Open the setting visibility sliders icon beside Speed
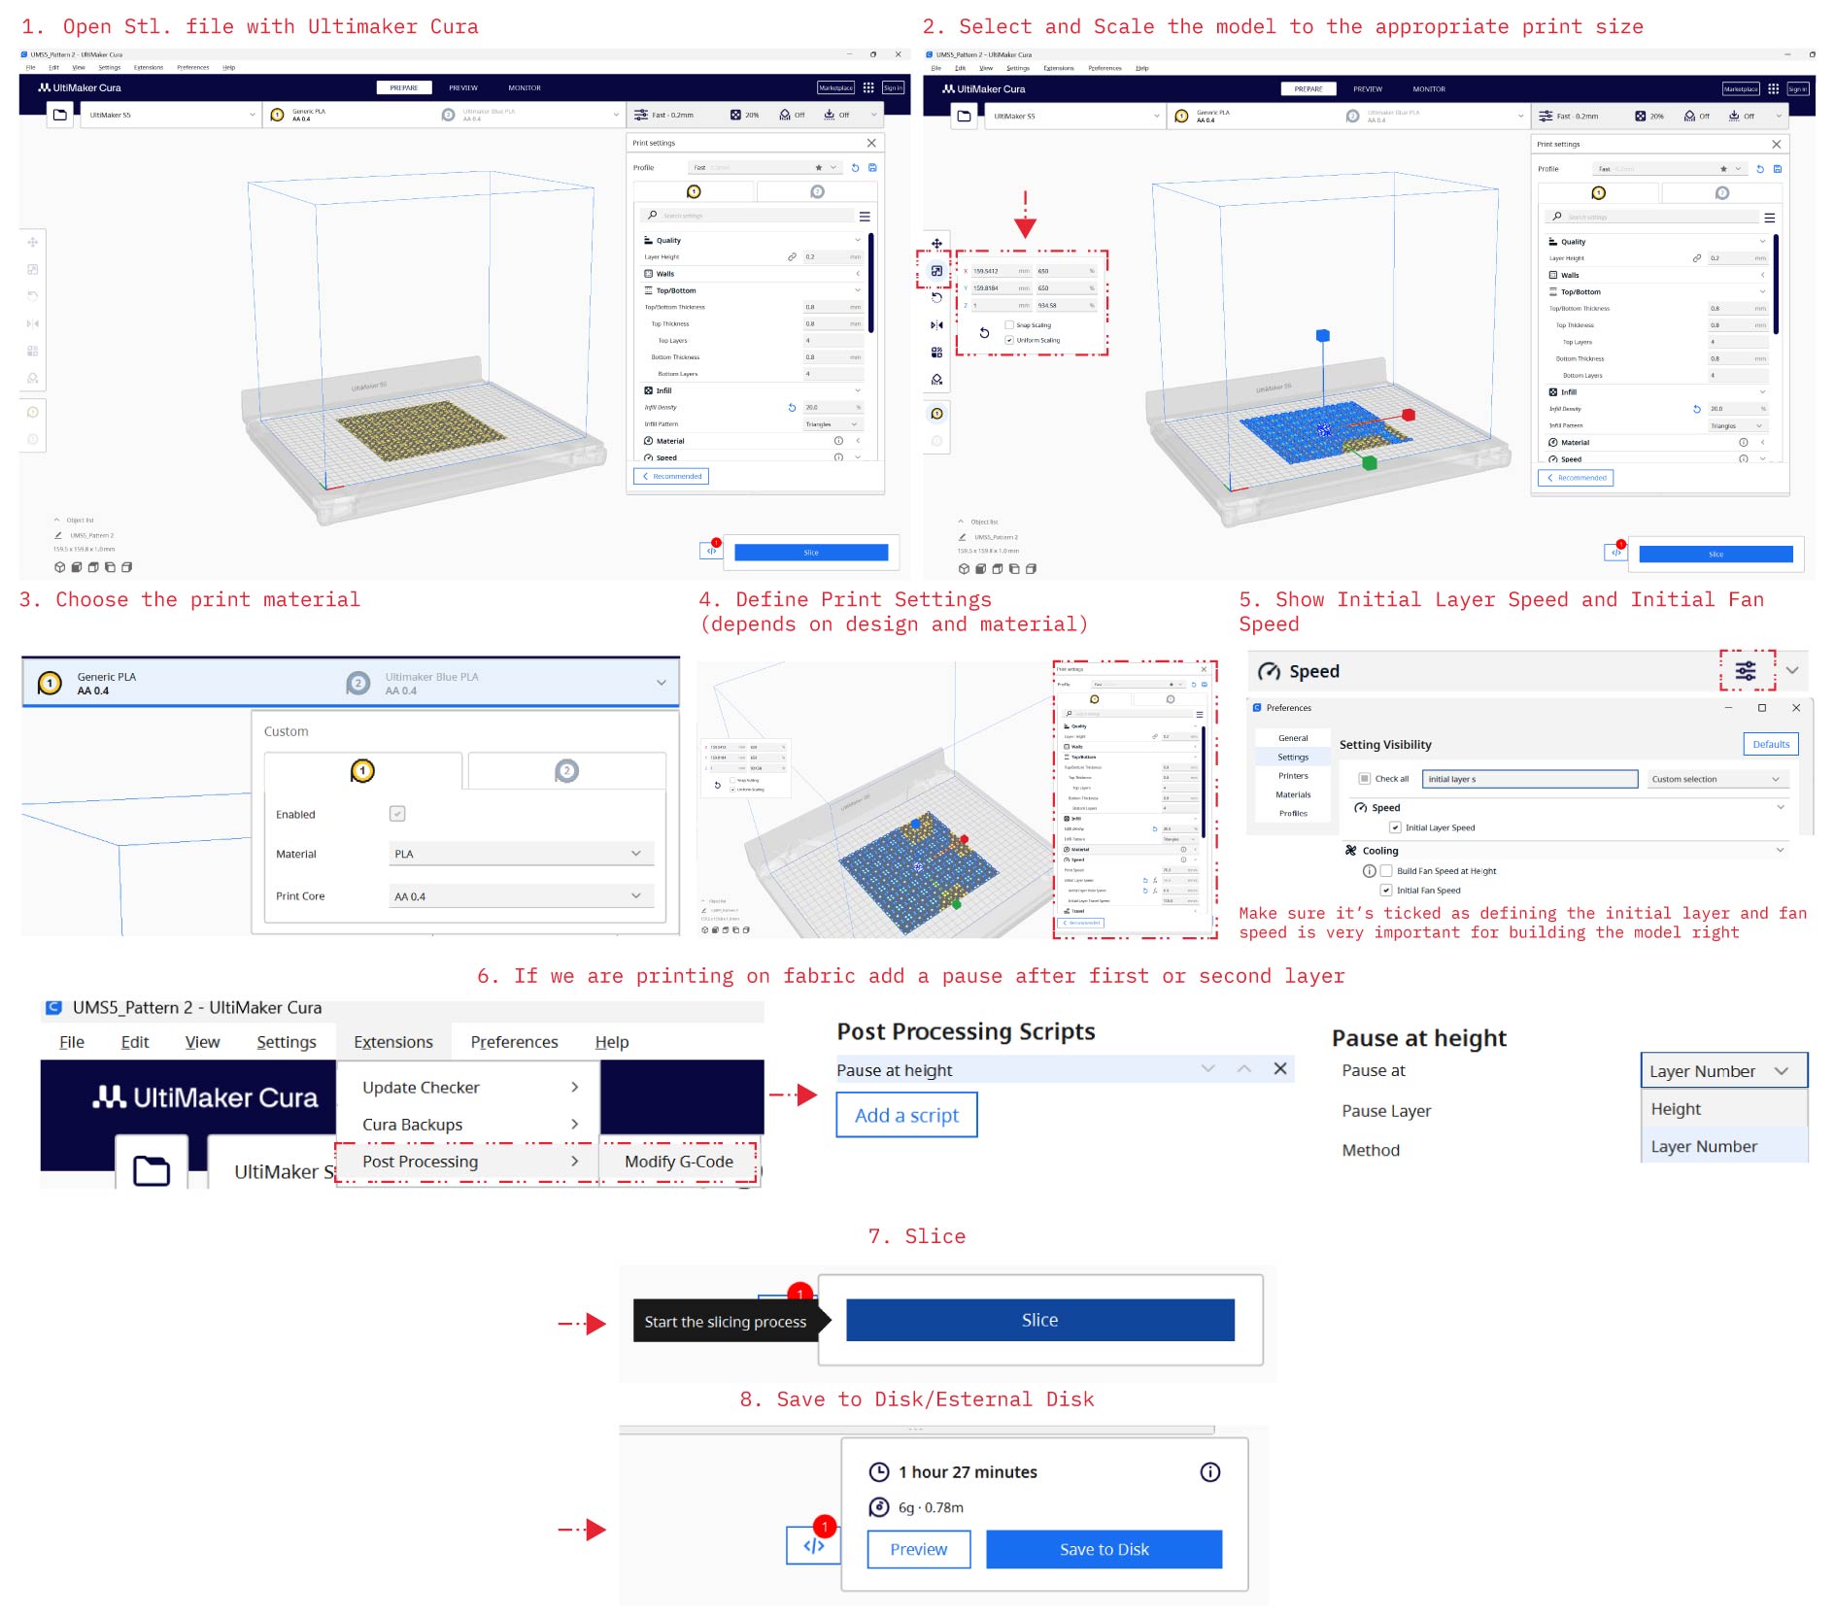 click(1746, 671)
